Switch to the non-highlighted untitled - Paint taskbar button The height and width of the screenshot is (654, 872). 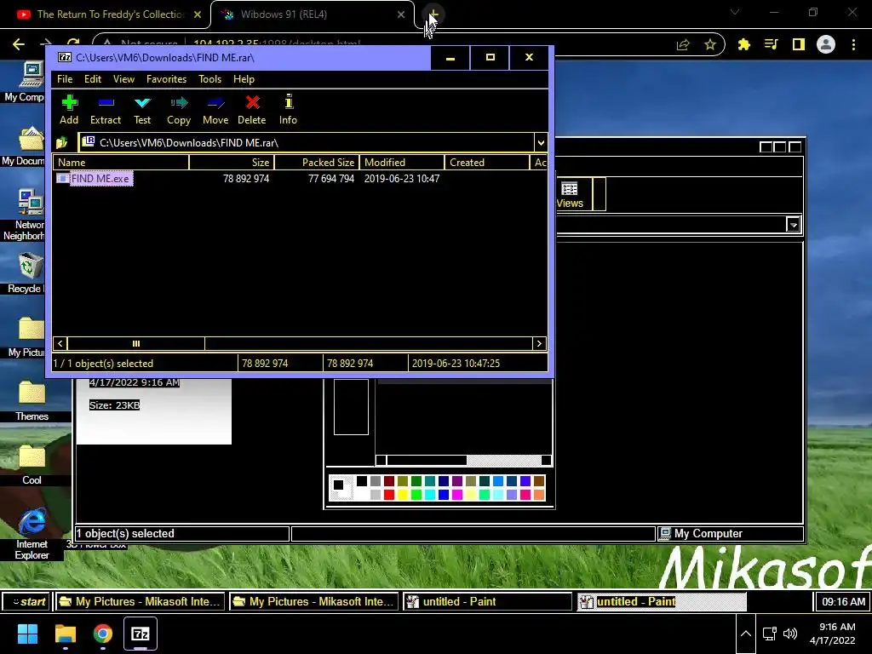coord(487,602)
